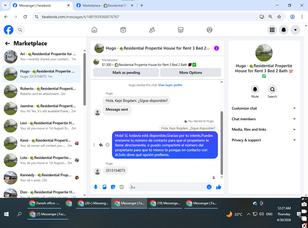Click the Facebook search magnifier icon
The height and width of the screenshot is (228, 308).
click(20, 30)
